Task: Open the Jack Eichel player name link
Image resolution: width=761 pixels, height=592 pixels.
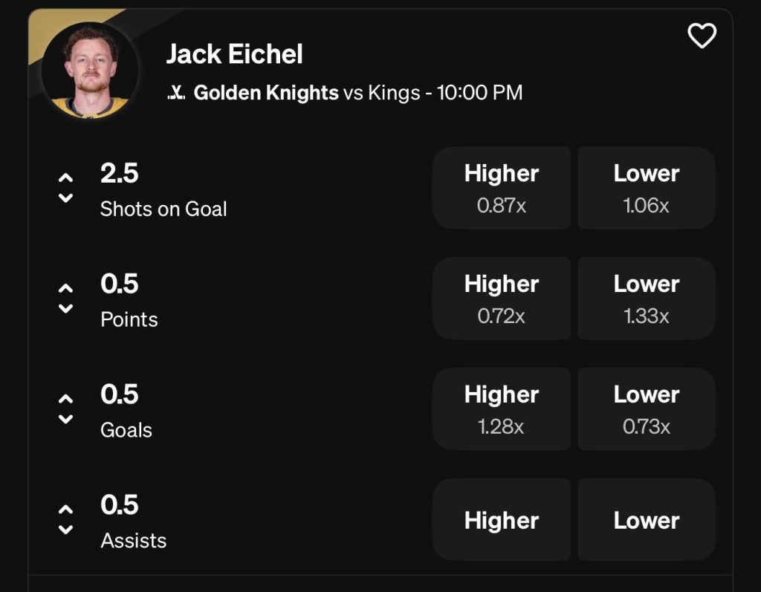Action: click(x=234, y=54)
